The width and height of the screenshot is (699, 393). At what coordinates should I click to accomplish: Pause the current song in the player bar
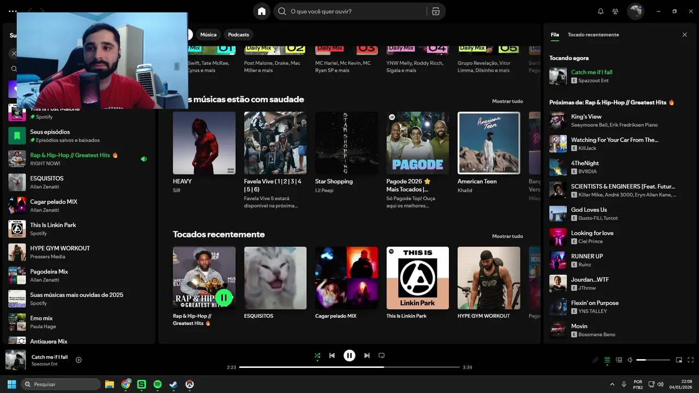coord(349,355)
